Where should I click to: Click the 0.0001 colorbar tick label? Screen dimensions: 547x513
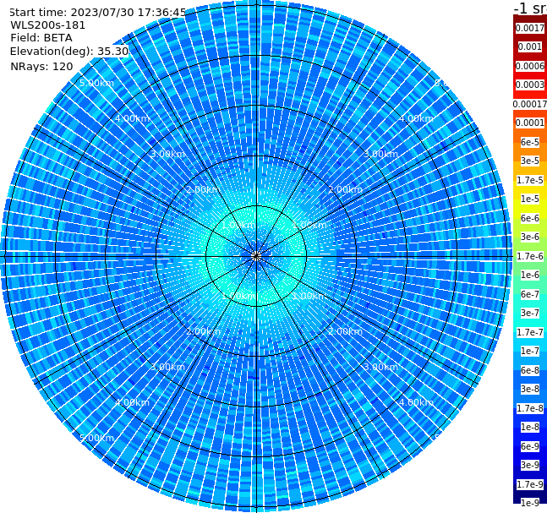530,123
